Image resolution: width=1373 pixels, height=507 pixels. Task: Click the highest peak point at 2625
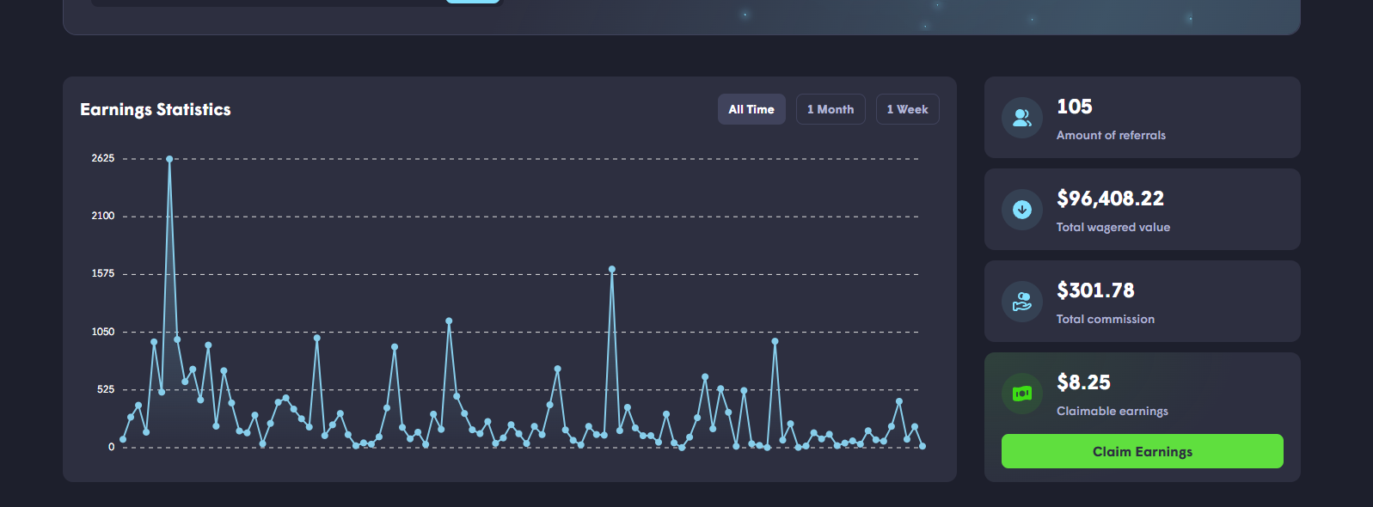click(169, 159)
